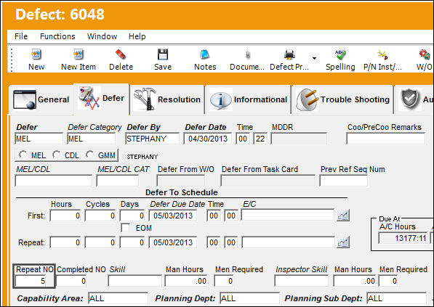The width and height of the screenshot is (434, 307).
Task: Click the Repeat row Days field
Action: coord(132,242)
